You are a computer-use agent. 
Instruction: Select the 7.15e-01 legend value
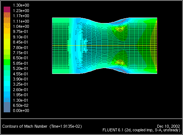(x=20, y=53)
